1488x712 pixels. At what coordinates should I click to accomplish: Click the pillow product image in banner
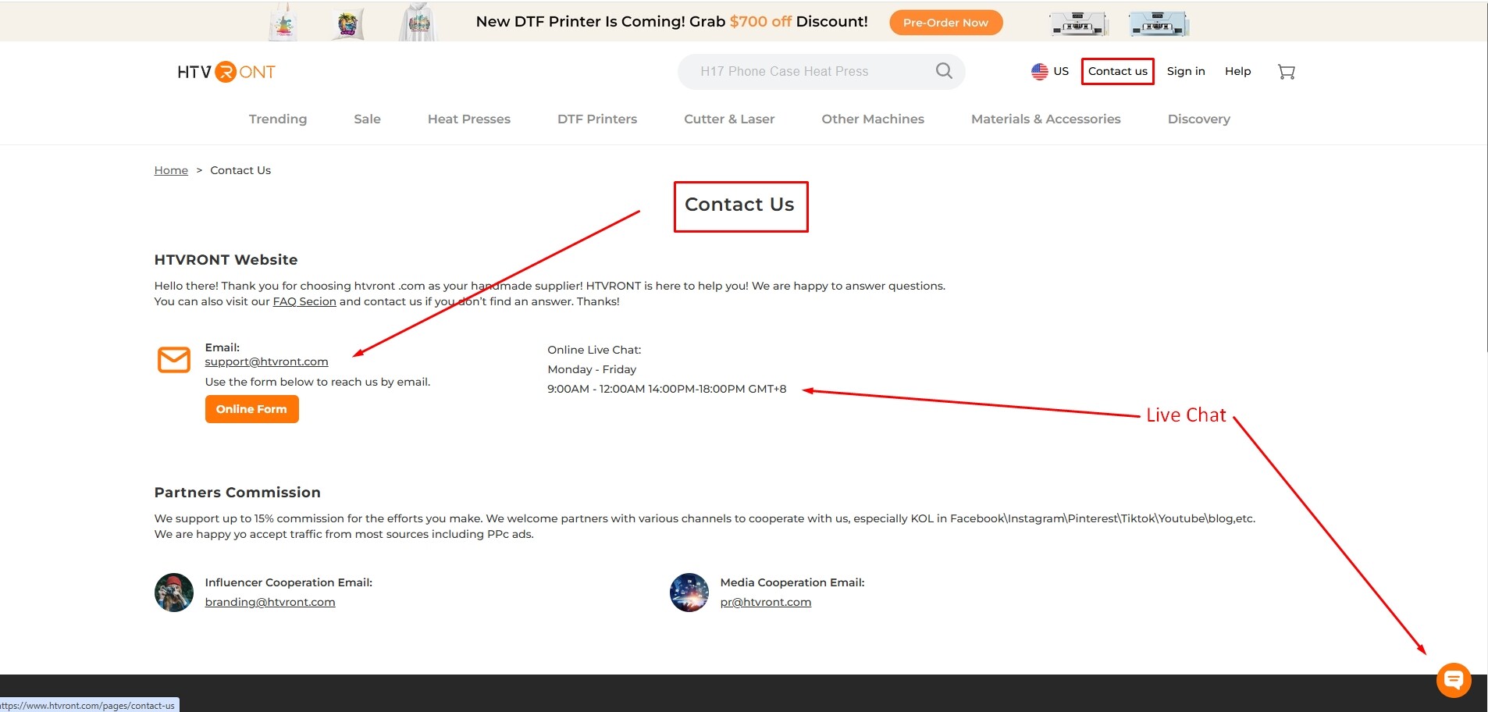point(347,23)
